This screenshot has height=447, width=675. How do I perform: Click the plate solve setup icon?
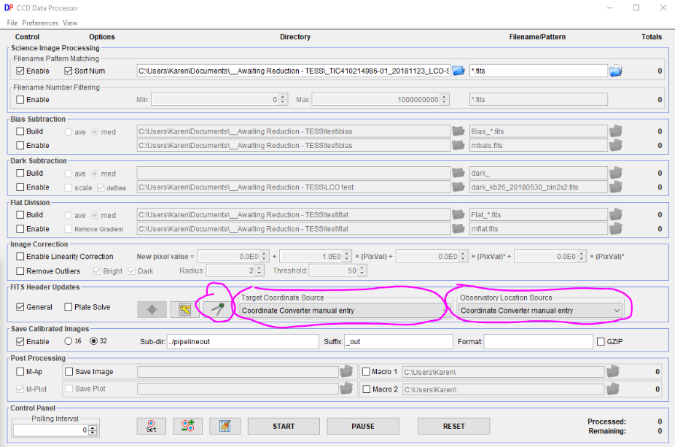tap(152, 310)
